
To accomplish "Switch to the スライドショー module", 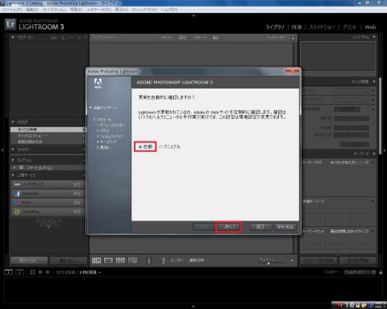I will (x=322, y=27).
